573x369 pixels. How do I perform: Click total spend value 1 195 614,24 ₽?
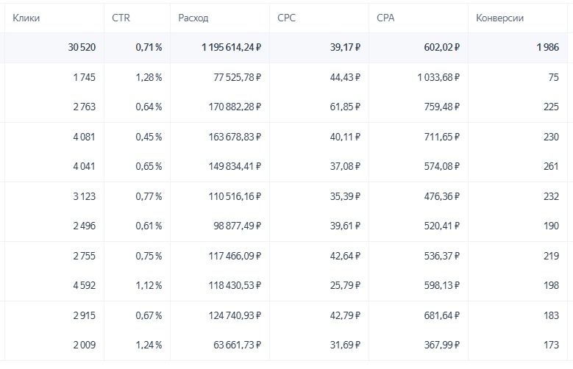pyautogui.click(x=231, y=47)
